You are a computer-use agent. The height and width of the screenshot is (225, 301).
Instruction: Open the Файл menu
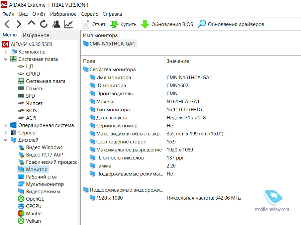(8, 14)
